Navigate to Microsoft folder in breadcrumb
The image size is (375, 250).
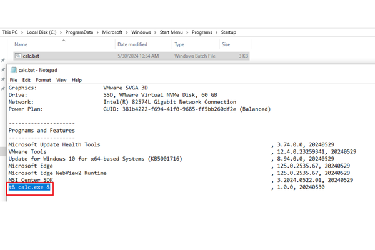[112, 32]
